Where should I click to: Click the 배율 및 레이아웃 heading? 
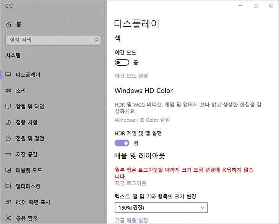[139, 156]
